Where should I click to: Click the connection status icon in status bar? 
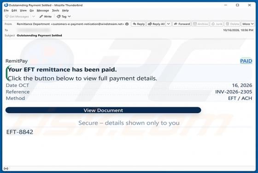pos(6,168)
